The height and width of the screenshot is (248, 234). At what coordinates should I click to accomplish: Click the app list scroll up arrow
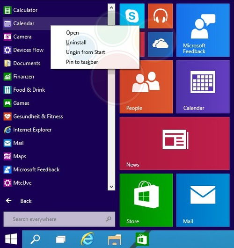click(111, 7)
